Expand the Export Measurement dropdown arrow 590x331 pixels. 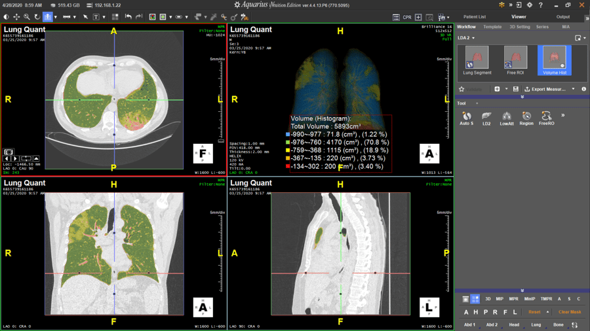(x=573, y=89)
